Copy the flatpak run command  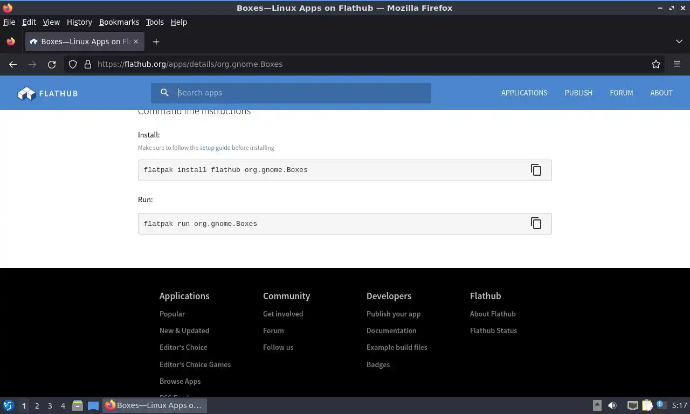(536, 223)
